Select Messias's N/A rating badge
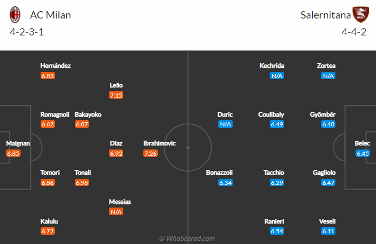The height and width of the screenshot is (244, 376). click(116, 212)
